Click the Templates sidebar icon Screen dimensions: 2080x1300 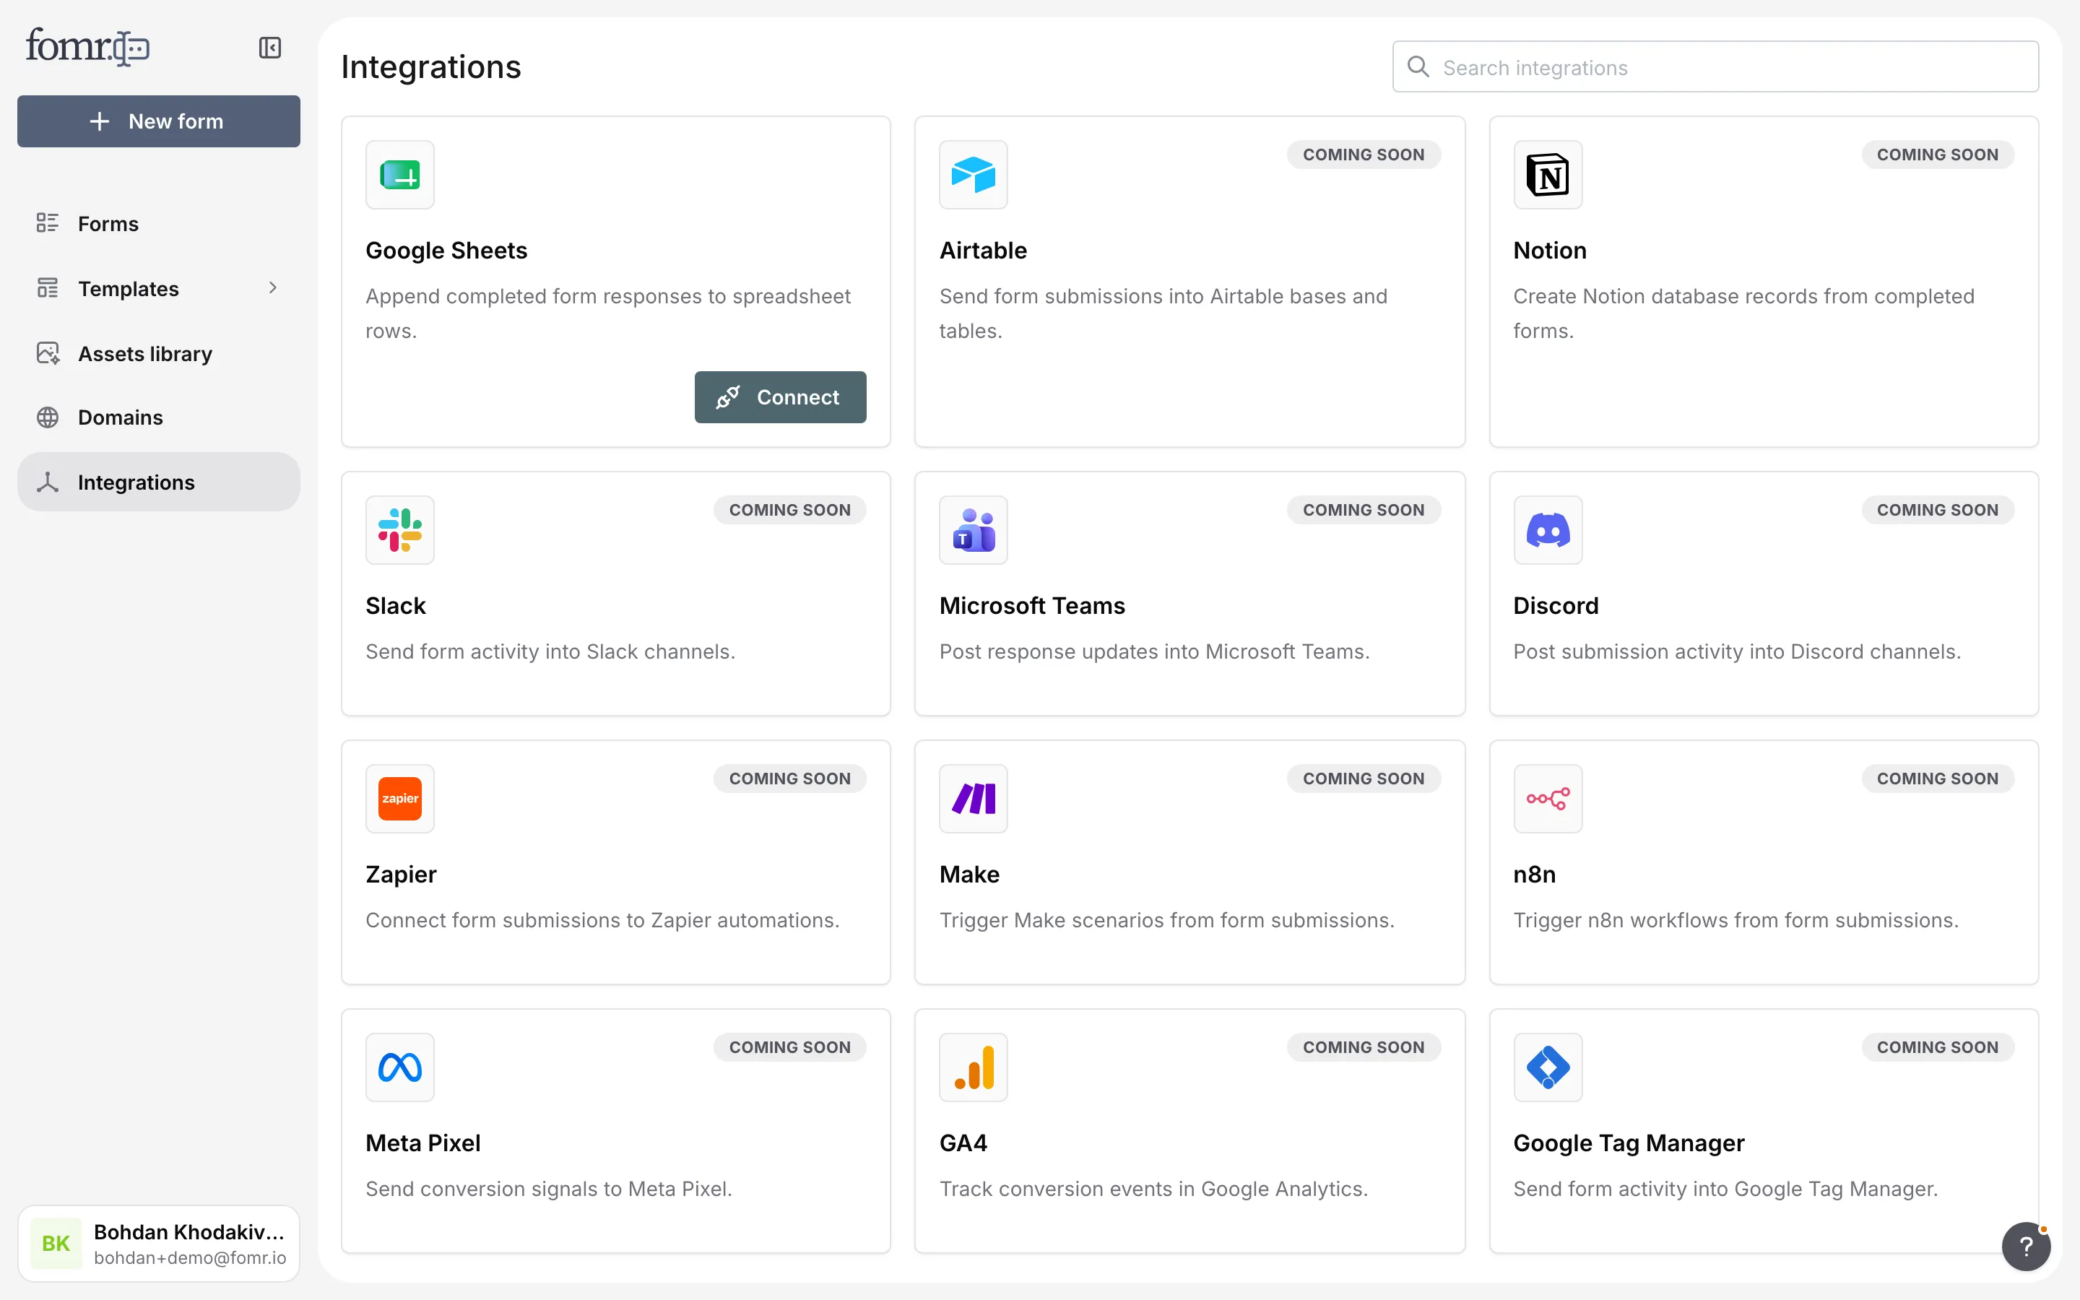point(47,288)
